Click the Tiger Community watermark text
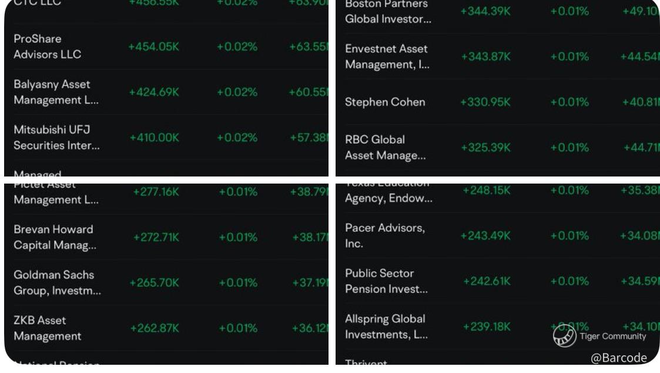The width and height of the screenshot is (660, 373). [612, 337]
